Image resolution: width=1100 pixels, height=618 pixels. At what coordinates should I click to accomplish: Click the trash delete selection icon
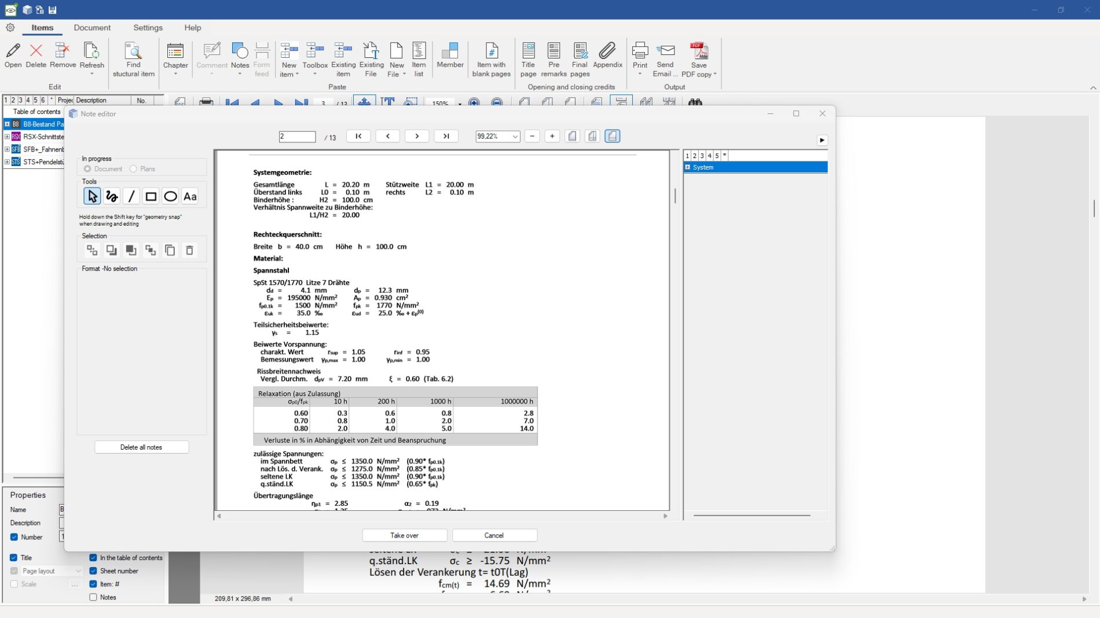(x=189, y=251)
